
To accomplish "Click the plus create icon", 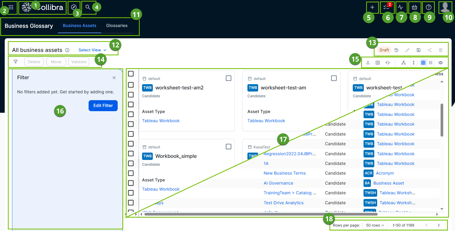I will [372, 7].
